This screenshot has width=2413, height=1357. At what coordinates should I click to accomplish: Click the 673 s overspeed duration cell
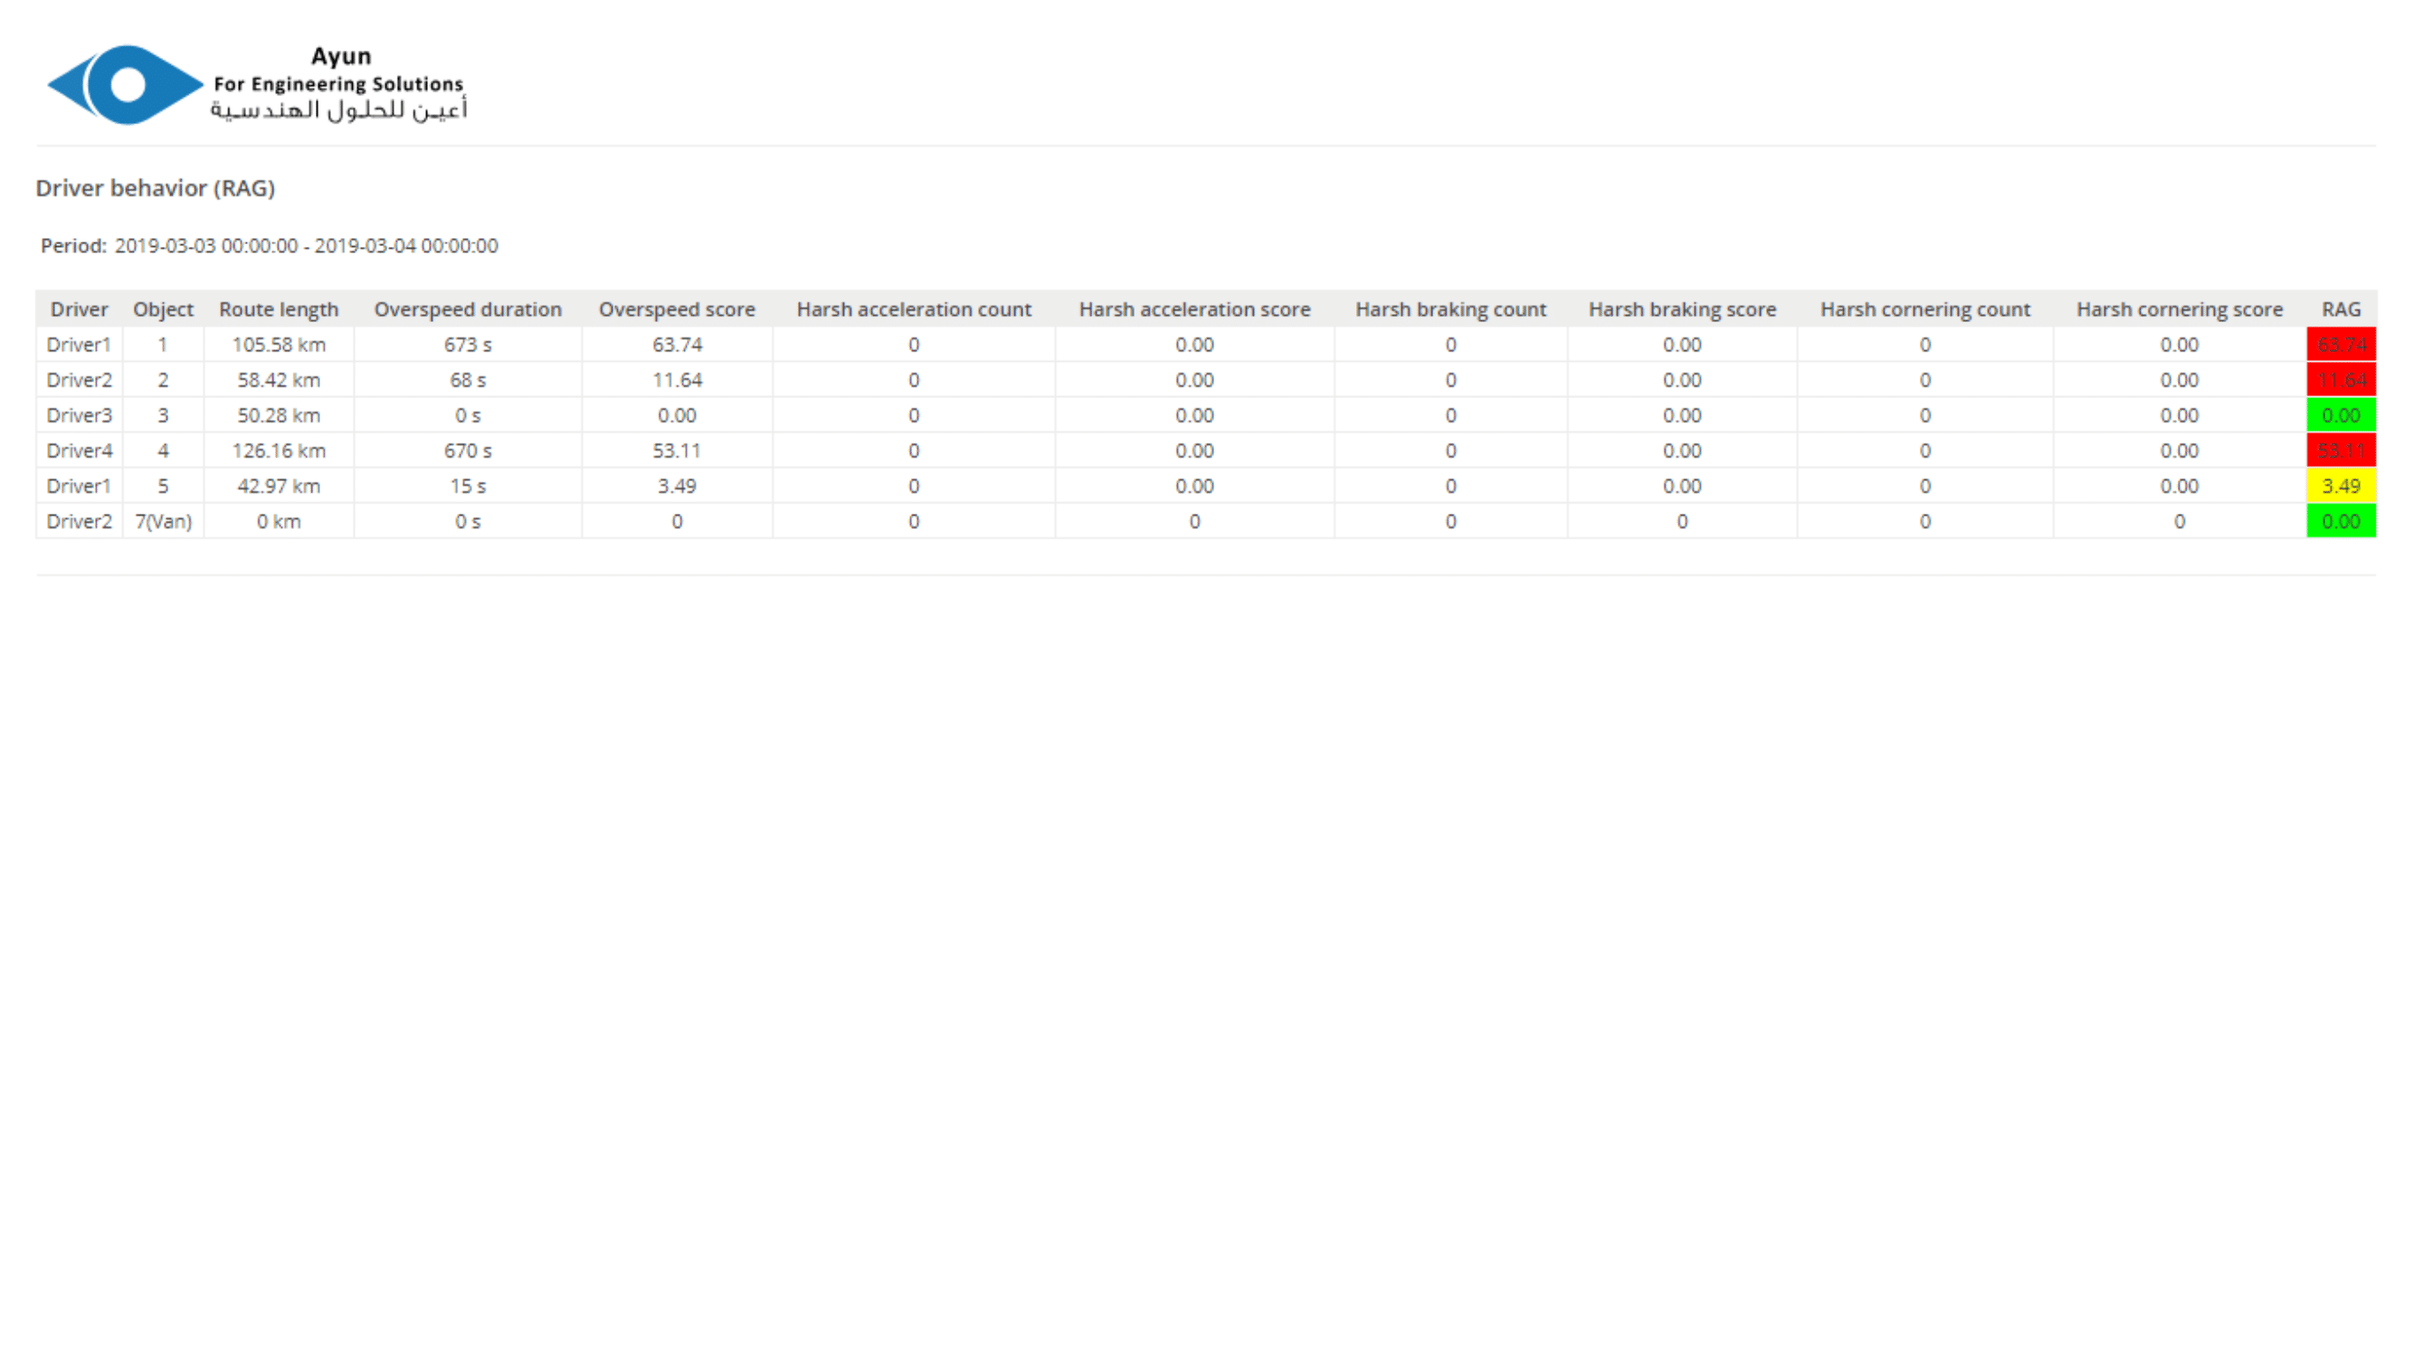coord(468,345)
